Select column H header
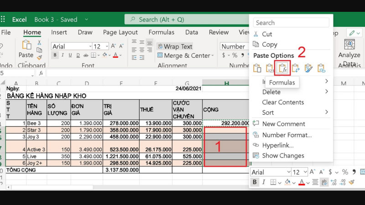The width and height of the screenshot is (365, 205). pos(226,83)
